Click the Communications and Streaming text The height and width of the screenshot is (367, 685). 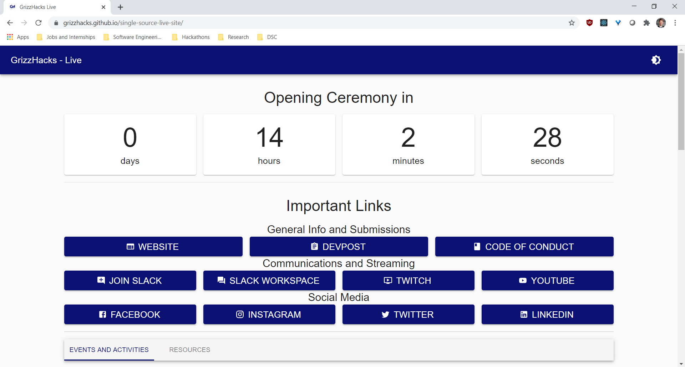click(339, 263)
